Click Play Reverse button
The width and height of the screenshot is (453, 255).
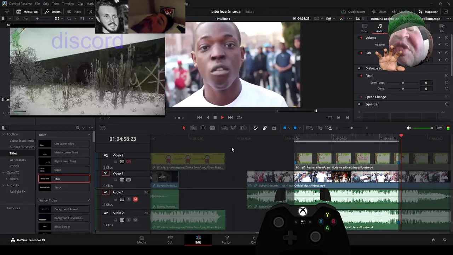coord(207,118)
